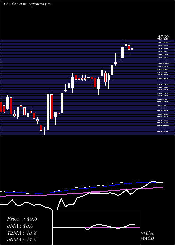Screen dimensions: 175x245
Task: Click the 'Price : 45.5' value
Action: pos(22,219)
